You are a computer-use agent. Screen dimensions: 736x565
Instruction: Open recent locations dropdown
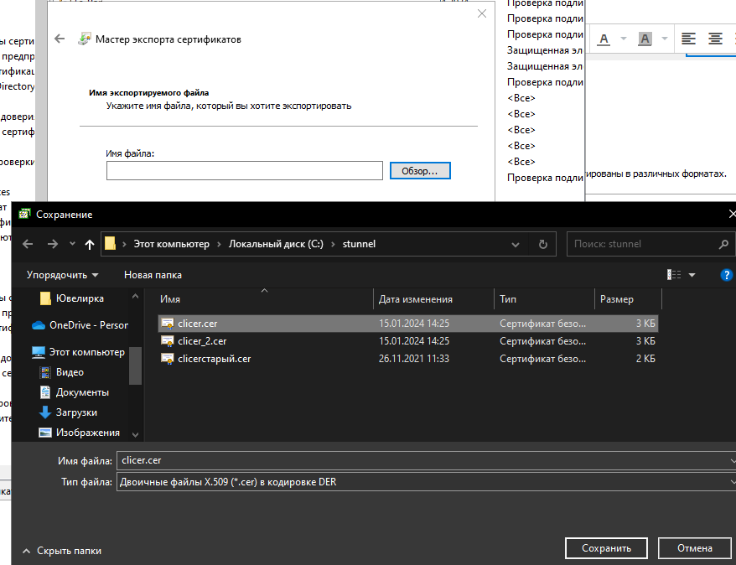pos(72,244)
